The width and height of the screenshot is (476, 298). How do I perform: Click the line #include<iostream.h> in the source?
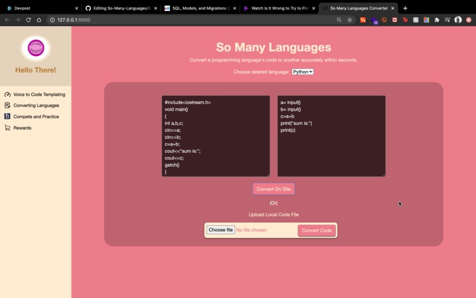188,102
